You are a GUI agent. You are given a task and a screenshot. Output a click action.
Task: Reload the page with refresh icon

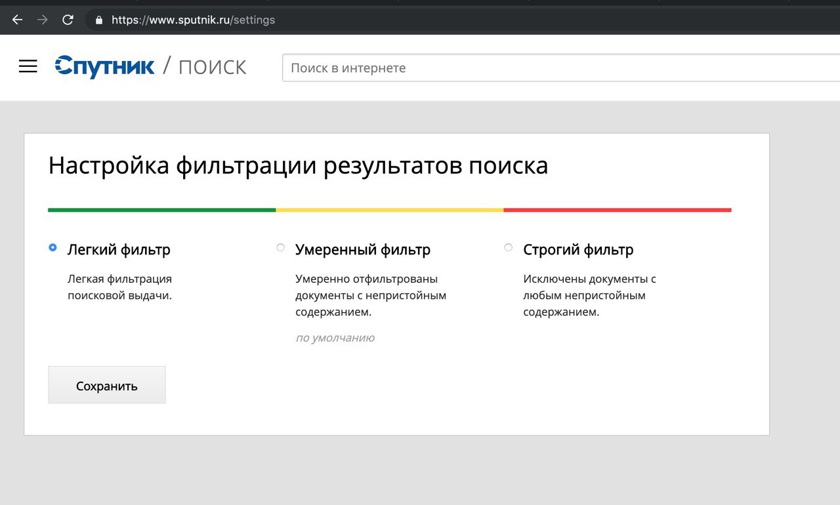(68, 20)
